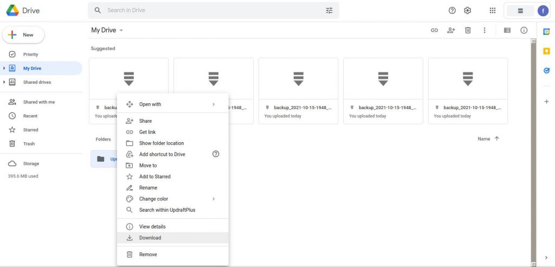The image size is (555, 267).
Task: Click Get add-ons plus icon
Action: pyautogui.click(x=546, y=102)
